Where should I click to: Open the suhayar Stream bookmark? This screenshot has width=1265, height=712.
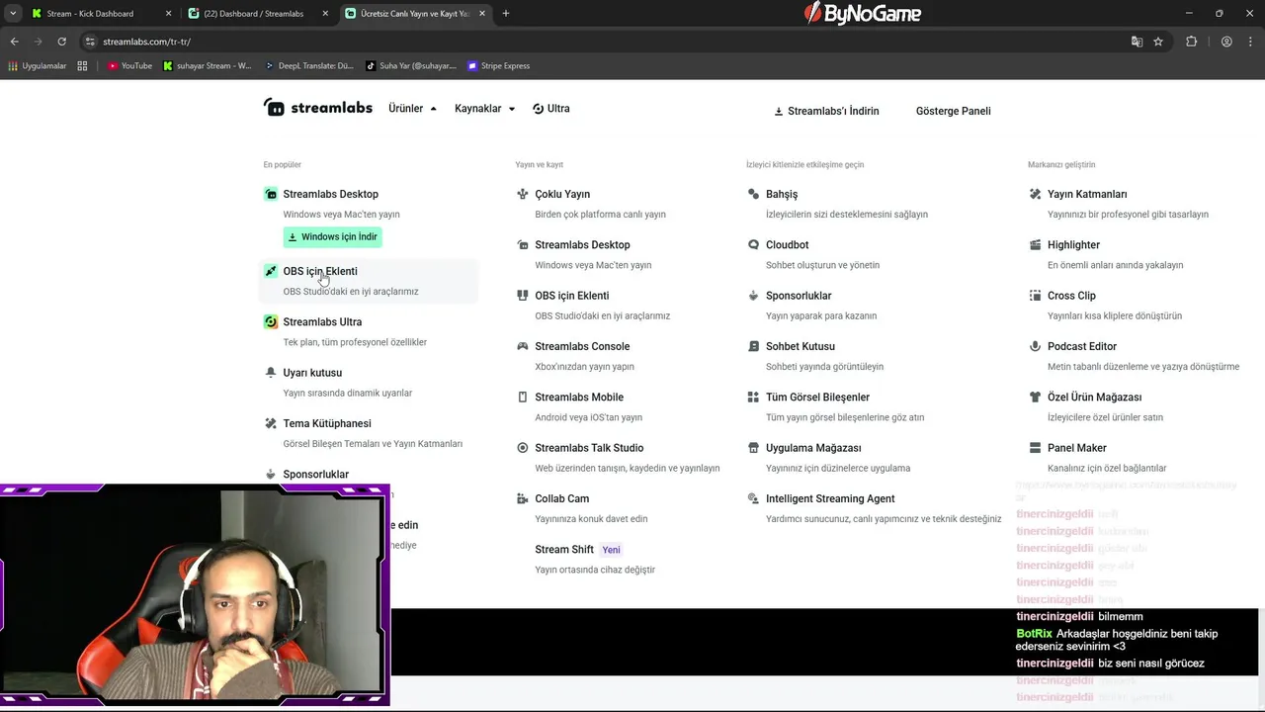coord(208,66)
